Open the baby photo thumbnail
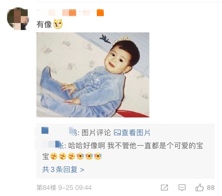The height and width of the screenshot is (196, 222). coord(93,75)
